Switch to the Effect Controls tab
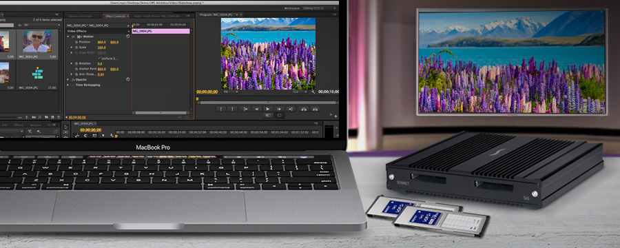 coord(115,17)
